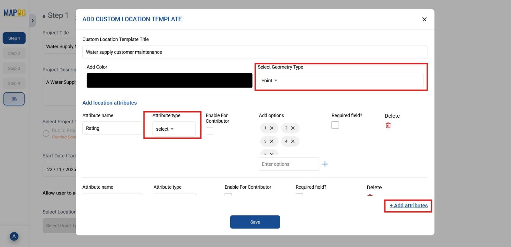511x247 pixels.
Task: Click the + Add attributes link
Action: 408,206
